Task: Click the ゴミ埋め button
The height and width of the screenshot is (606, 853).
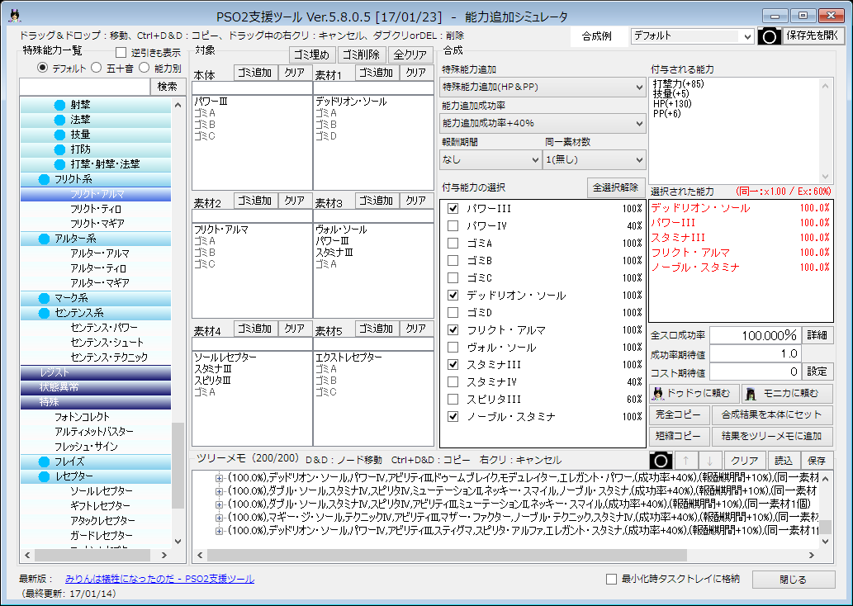Action: [x=311, y=55]
